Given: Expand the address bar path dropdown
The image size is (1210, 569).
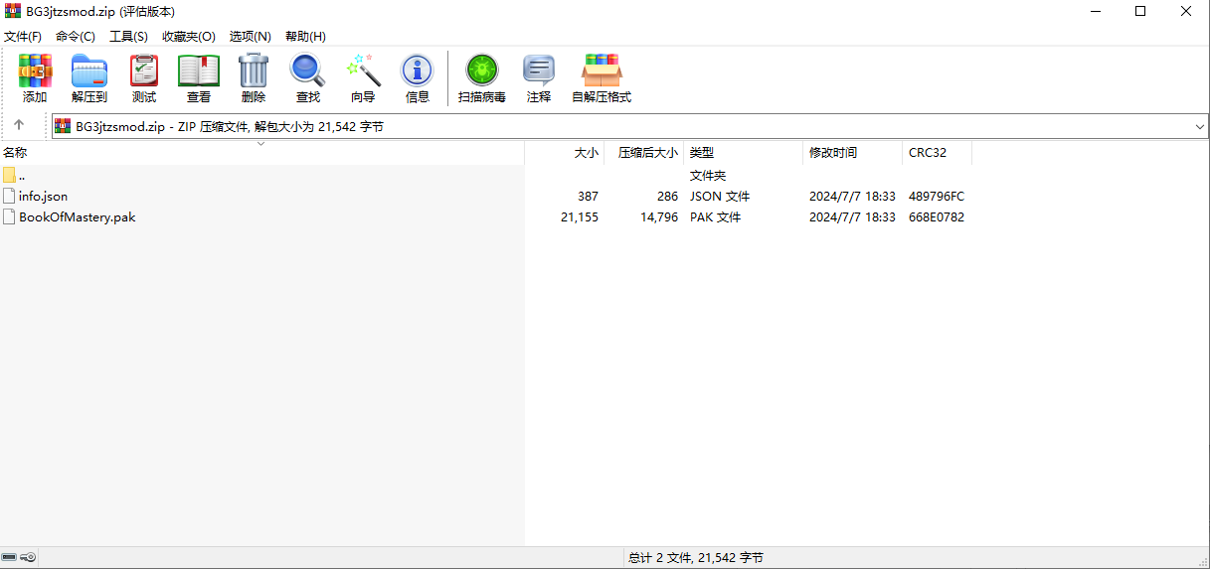Looking at the screenshot, I should [x=1199, y=127].
